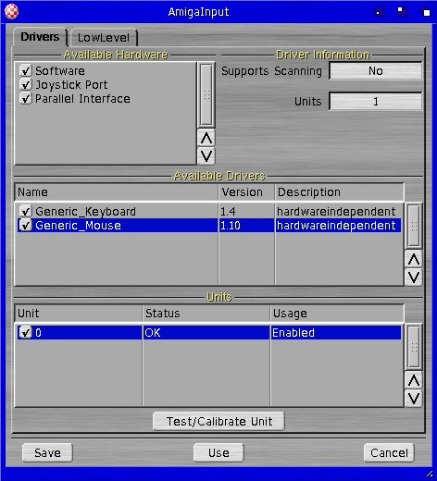Click the Status column header
This screenshot has height=481, width=437.
tap(206, 314)
